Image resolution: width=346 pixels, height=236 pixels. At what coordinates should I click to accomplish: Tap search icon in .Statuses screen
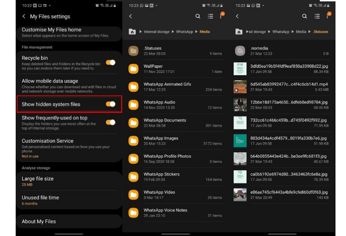[304, 16]
